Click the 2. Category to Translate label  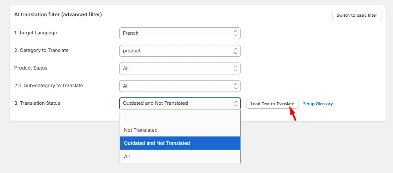click(41, 50)
